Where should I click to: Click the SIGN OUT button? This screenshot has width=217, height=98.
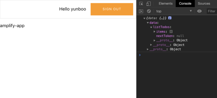click(x=112, y=9)
